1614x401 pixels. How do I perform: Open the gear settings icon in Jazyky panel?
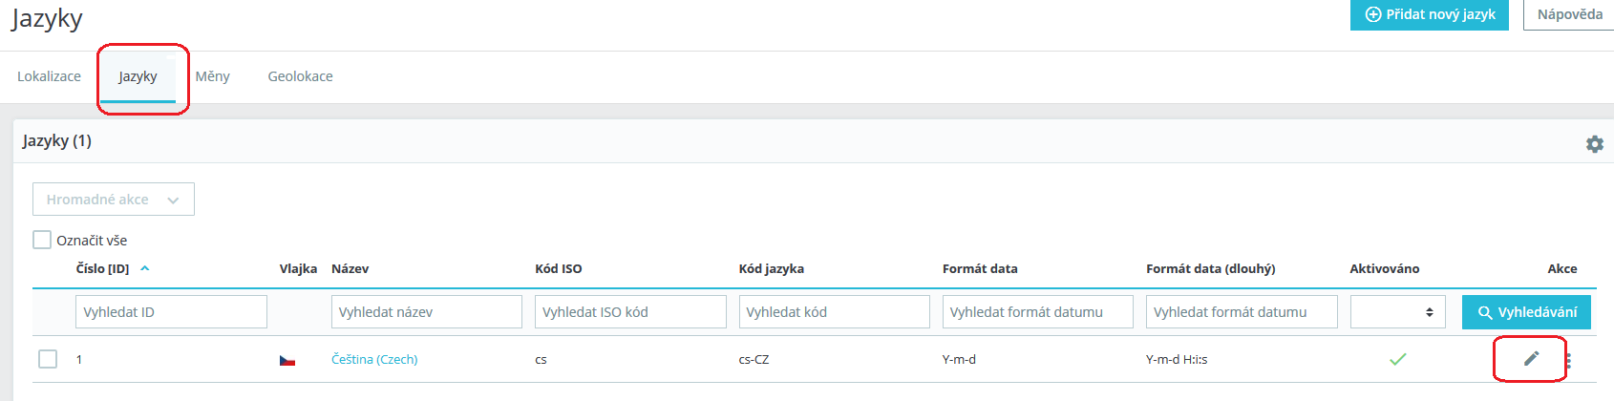1594,144
